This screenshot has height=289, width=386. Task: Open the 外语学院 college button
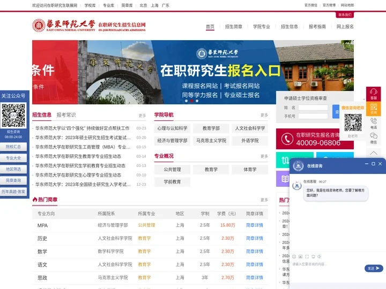coord(250,141)
